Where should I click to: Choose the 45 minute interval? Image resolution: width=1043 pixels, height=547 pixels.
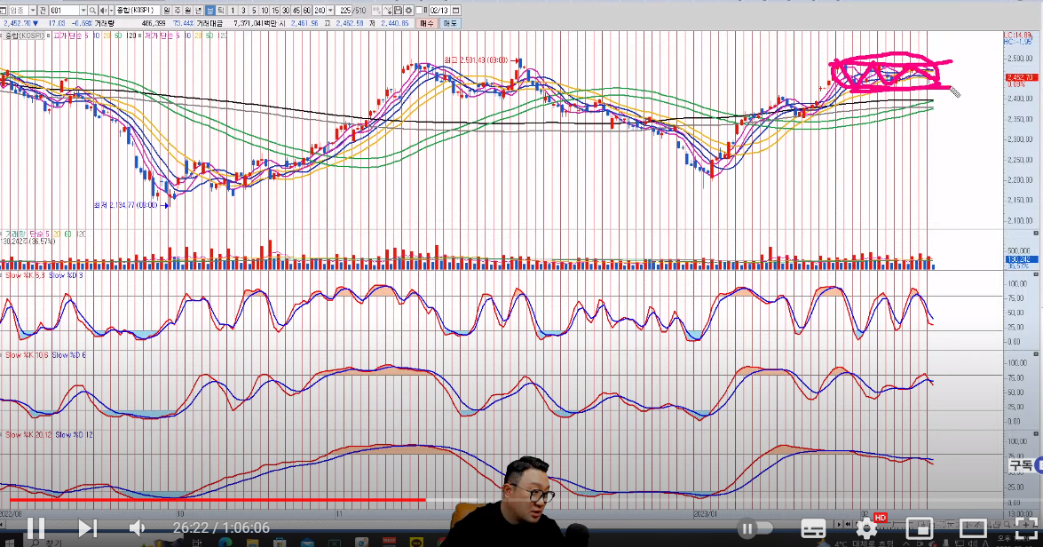pyautogui.click(x=296, y=11)
